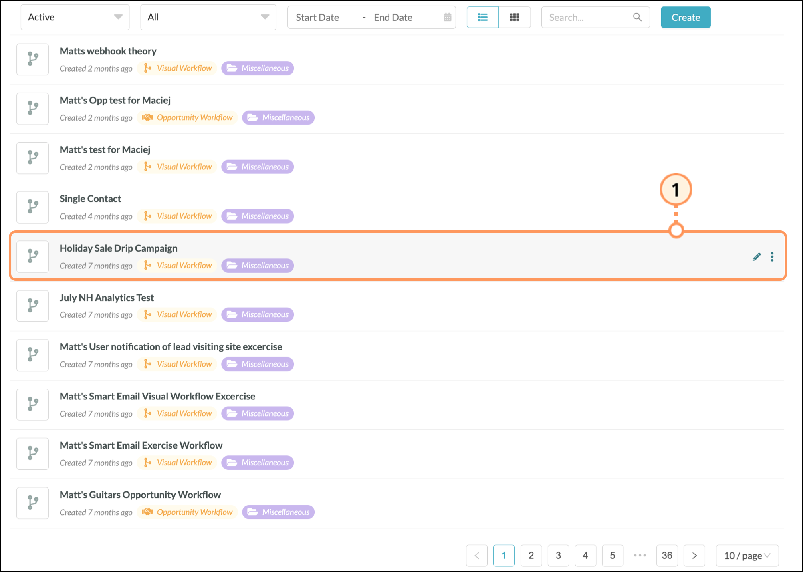Click workflow icon beside Matt's Guitars Opportunity Workflow
This screenshot has height=572, width=803.
32,503
